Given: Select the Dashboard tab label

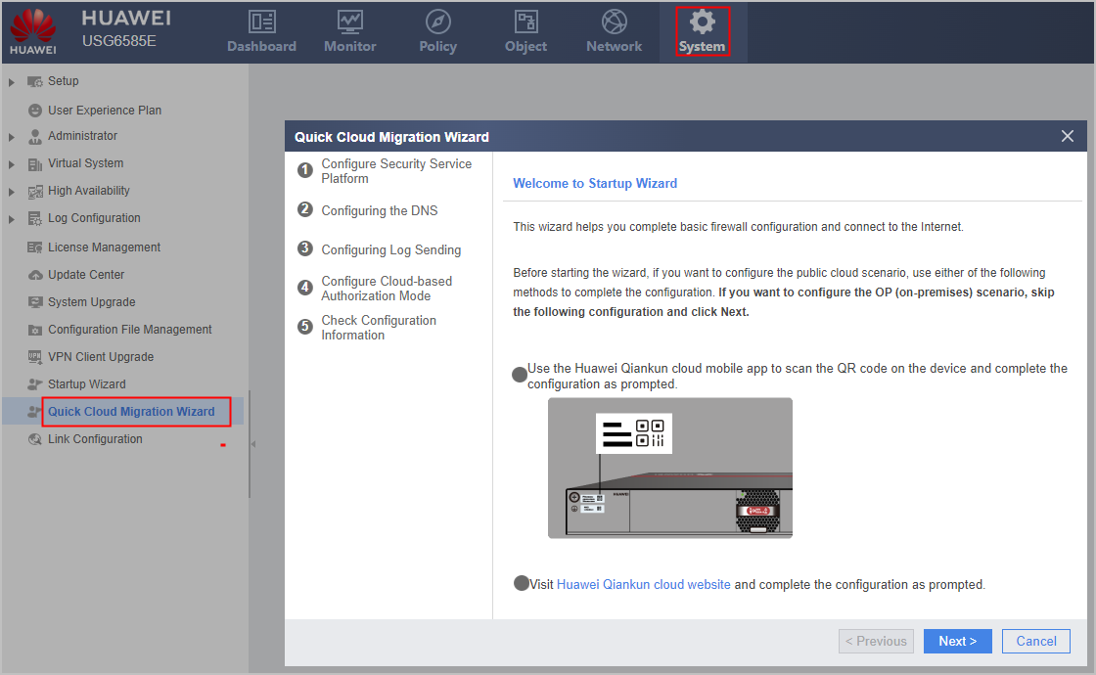Looking at the screenshot, I should (x=262, y=46).
